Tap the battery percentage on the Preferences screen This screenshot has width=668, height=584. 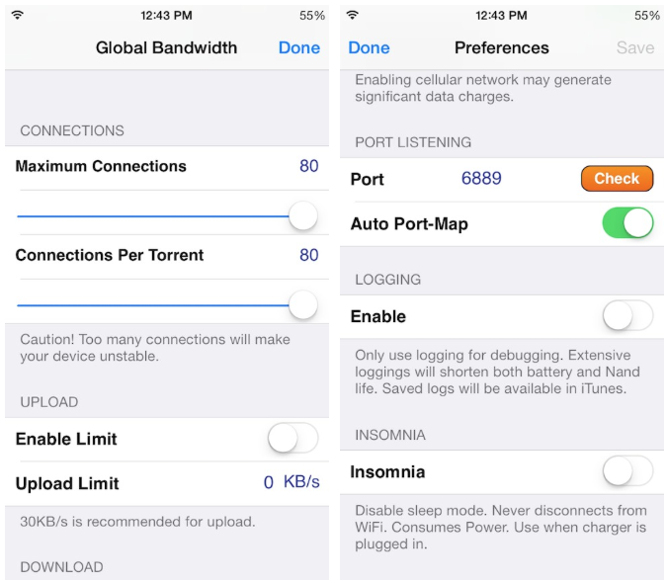(x=646, y=16)
